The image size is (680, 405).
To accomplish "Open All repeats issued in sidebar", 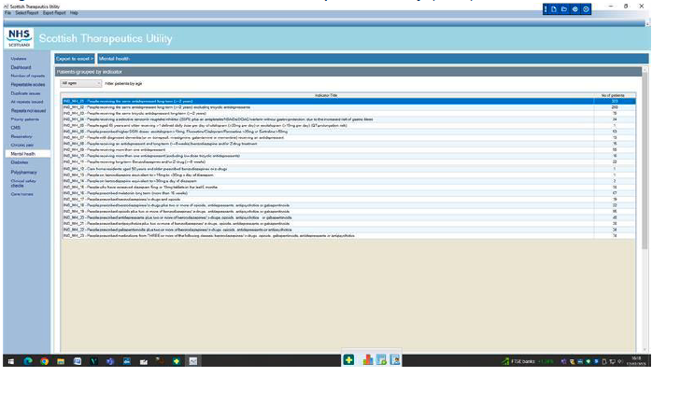I will pos(27,102).
